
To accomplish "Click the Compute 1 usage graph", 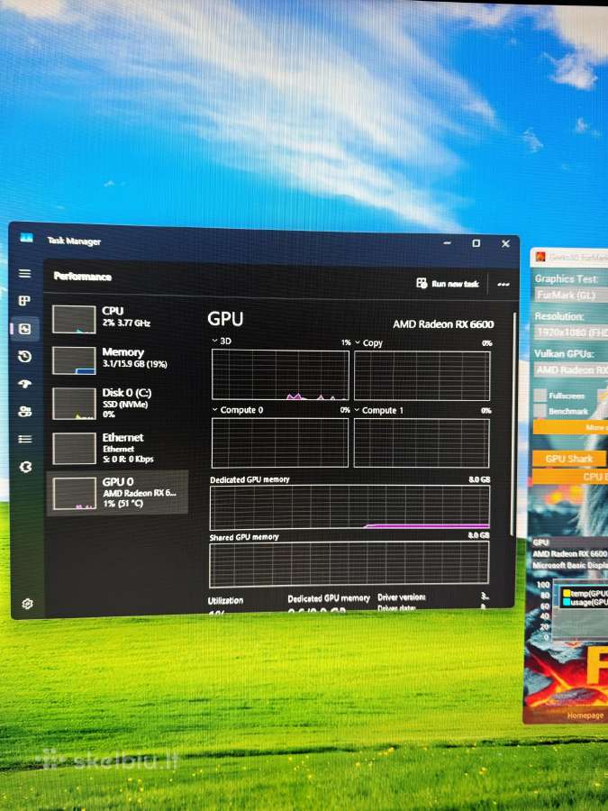I will point(422,443).
